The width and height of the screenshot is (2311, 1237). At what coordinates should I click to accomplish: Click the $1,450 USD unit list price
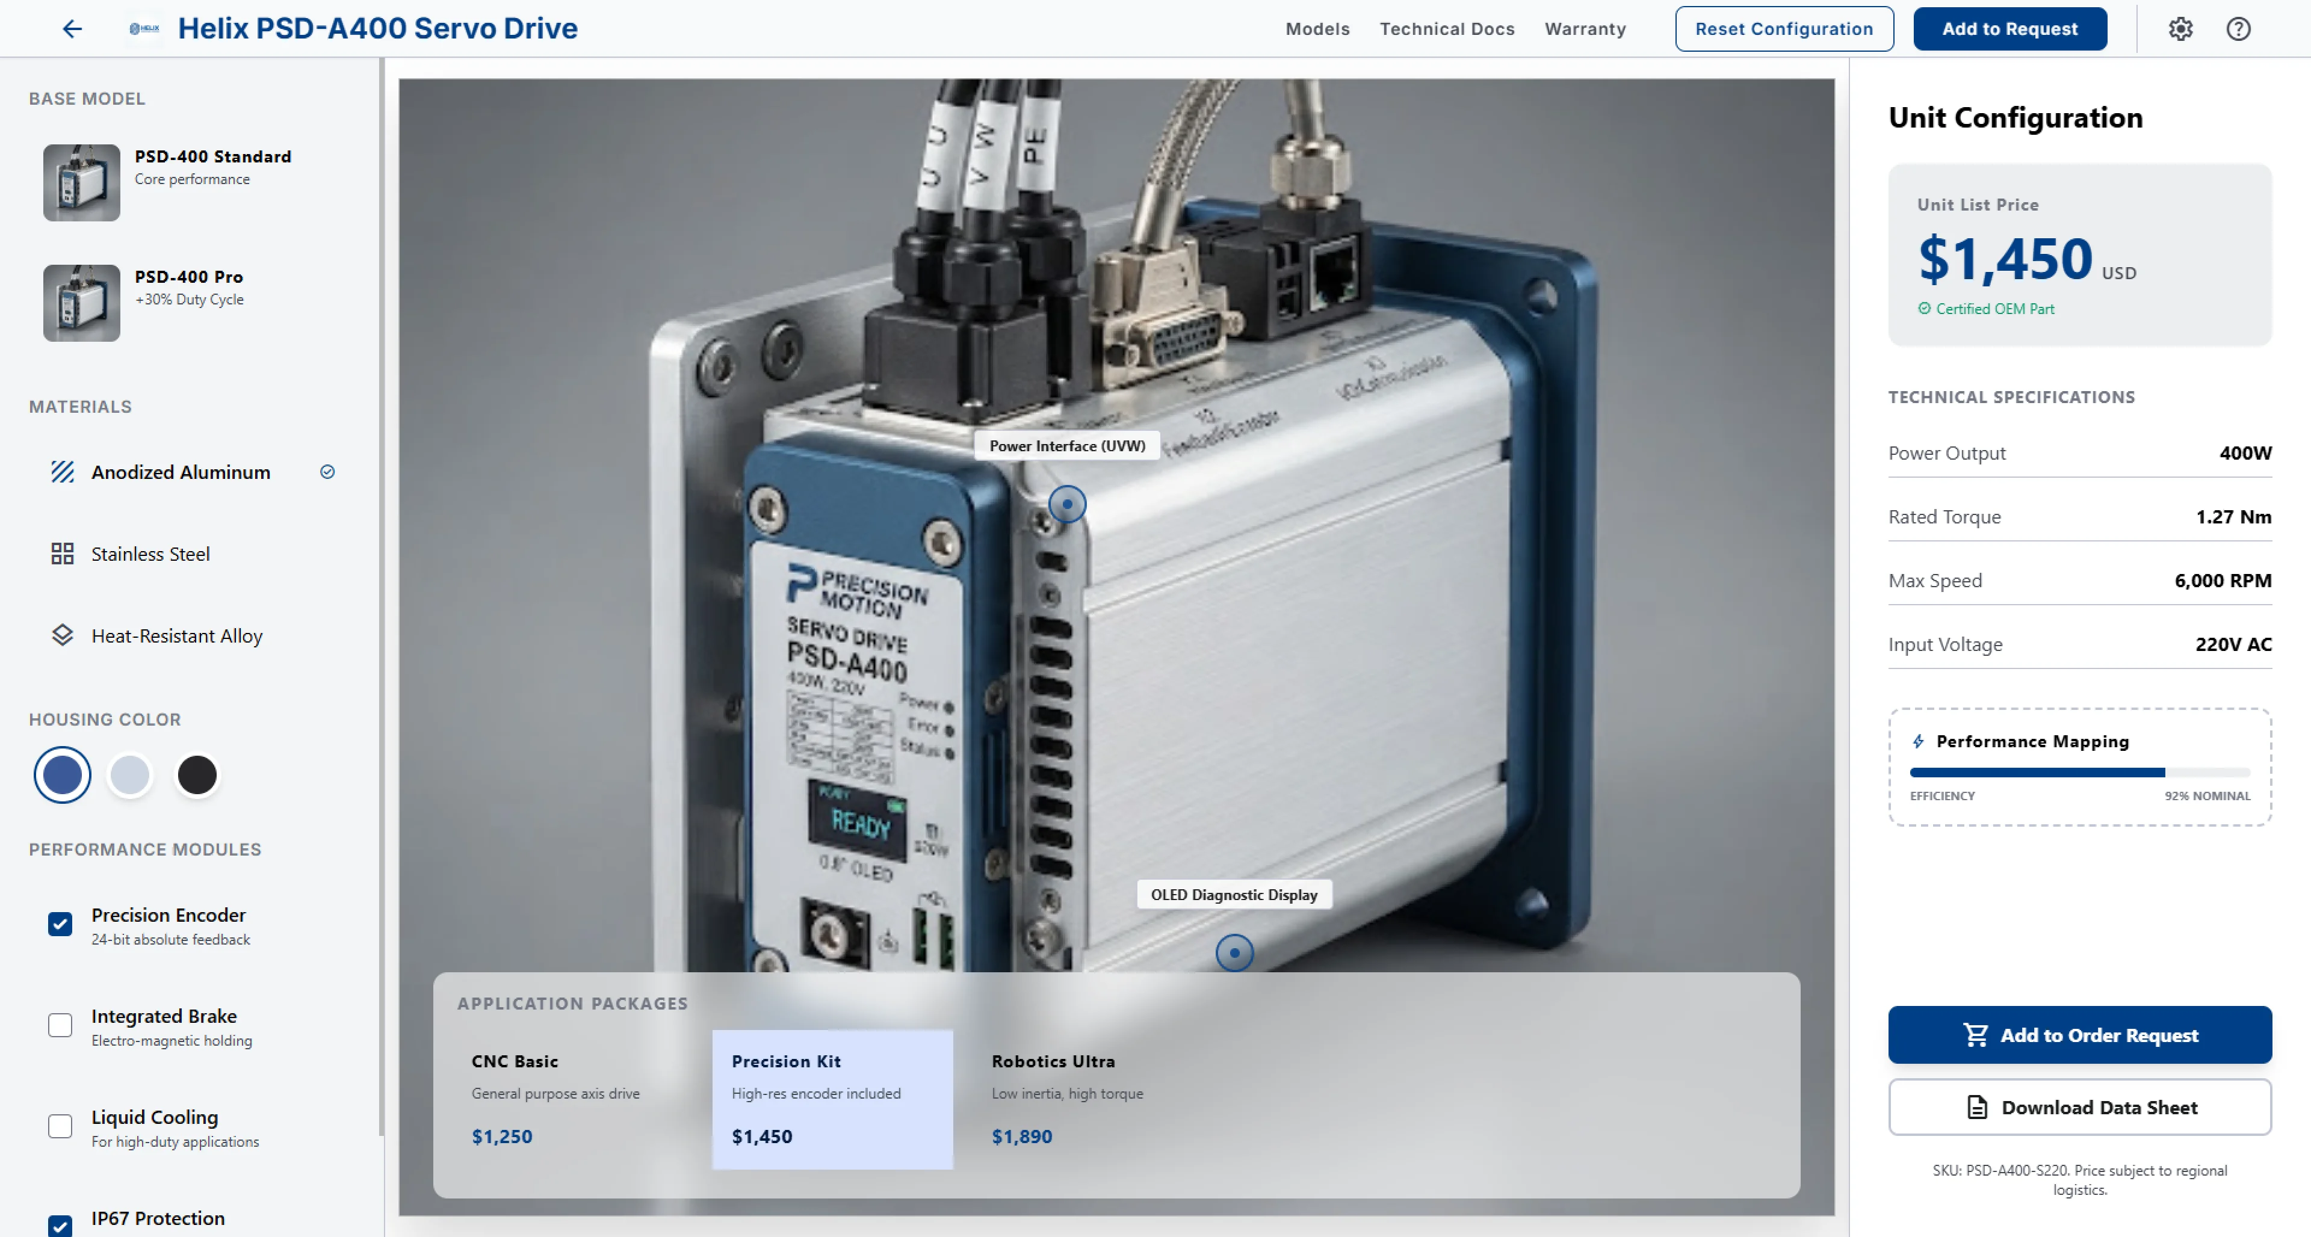click(x=2026, y=259)
